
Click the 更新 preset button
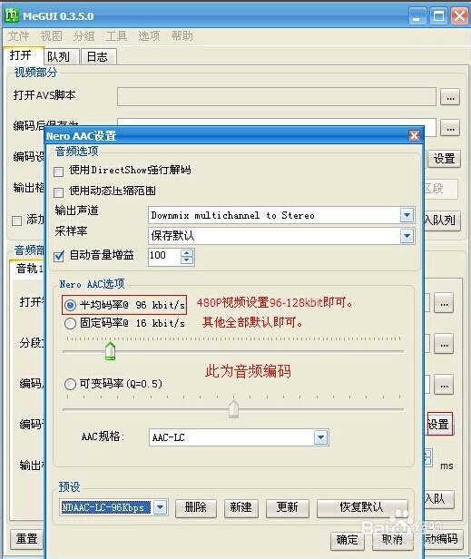(x=287, y=507)
